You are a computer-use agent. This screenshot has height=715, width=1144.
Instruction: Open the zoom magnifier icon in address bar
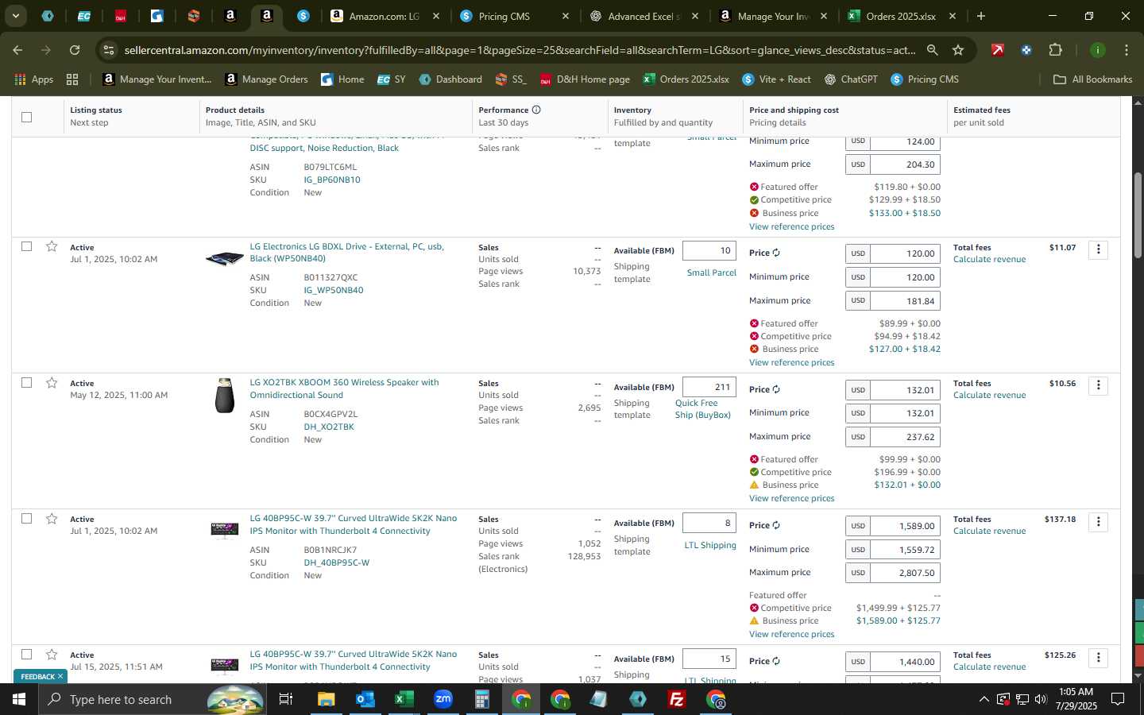[x=932, y=50]
